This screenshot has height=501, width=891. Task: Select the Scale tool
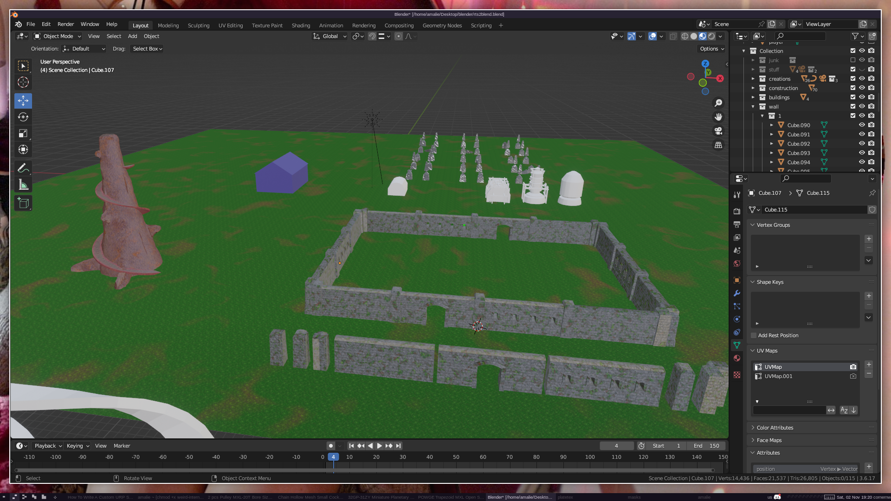[23, 134]
